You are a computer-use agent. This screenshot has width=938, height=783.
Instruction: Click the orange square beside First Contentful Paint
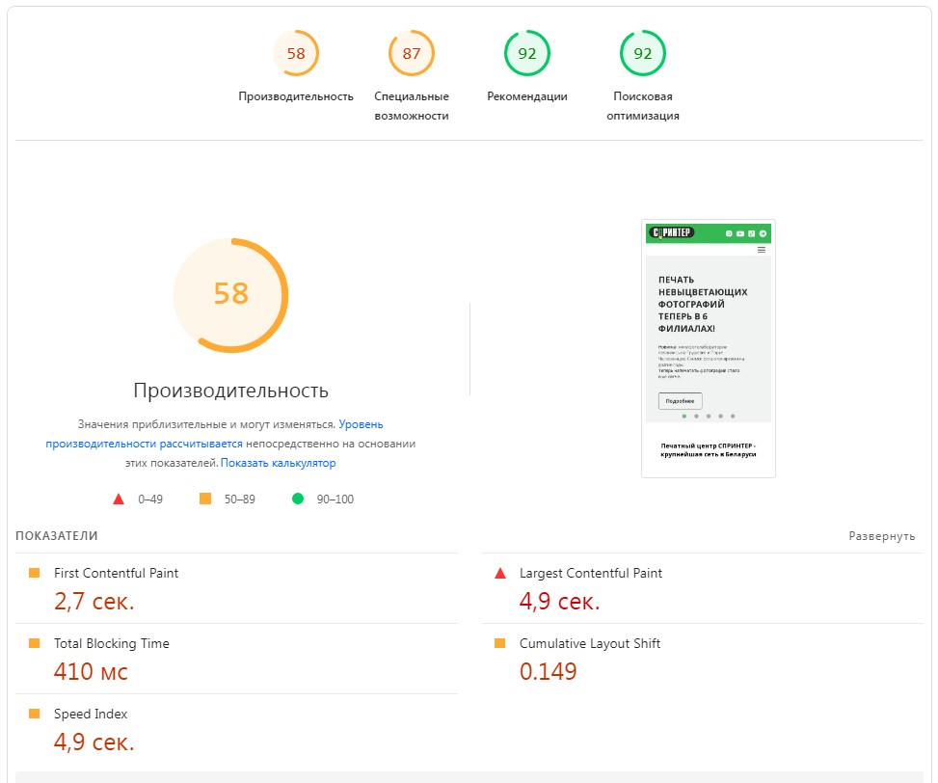pos(35,573)
